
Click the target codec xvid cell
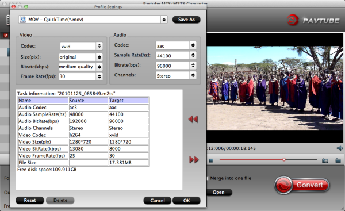pyautogui.click(x=129, y=135)
